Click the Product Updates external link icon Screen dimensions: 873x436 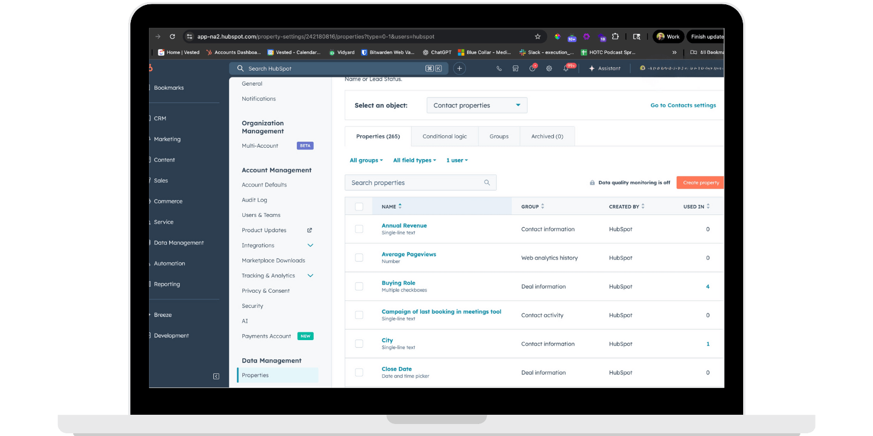(x=309, y=230)
